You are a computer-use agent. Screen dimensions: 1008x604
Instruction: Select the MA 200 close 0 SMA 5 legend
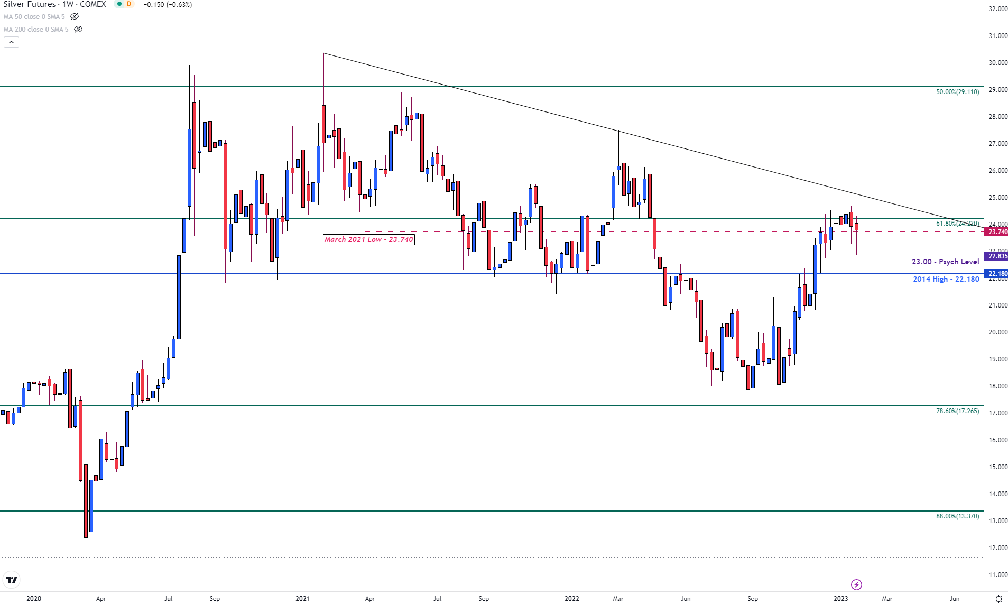[x=36, y=30]
